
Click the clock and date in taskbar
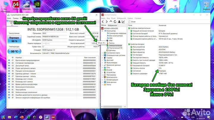click(201, 117)
